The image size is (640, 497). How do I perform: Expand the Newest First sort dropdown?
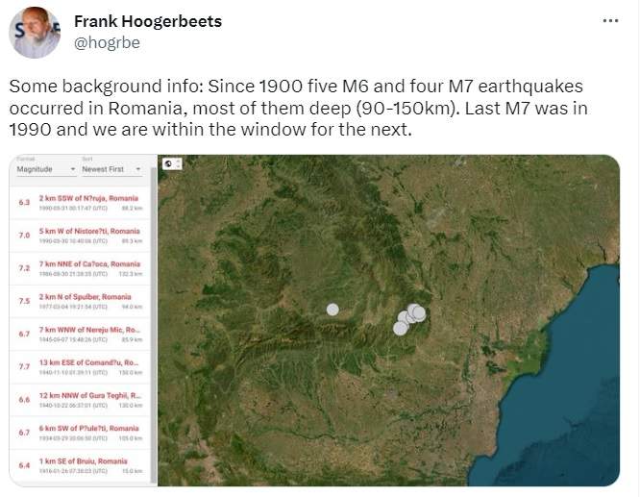(x=111, y=169)
